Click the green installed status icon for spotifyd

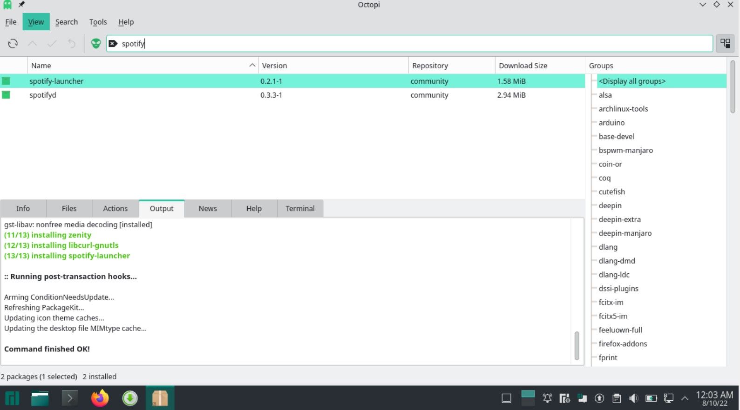pos(6,95)
